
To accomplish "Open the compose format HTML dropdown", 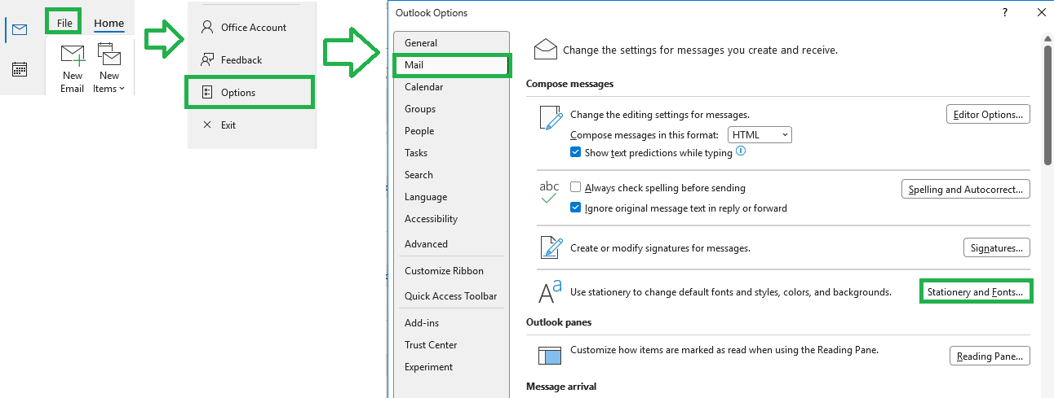I will point(759,134).
